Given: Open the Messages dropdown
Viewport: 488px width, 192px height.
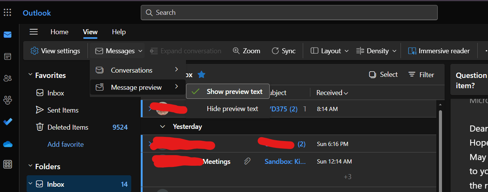Looking at the screenshot, I should (x=119, y=51).
